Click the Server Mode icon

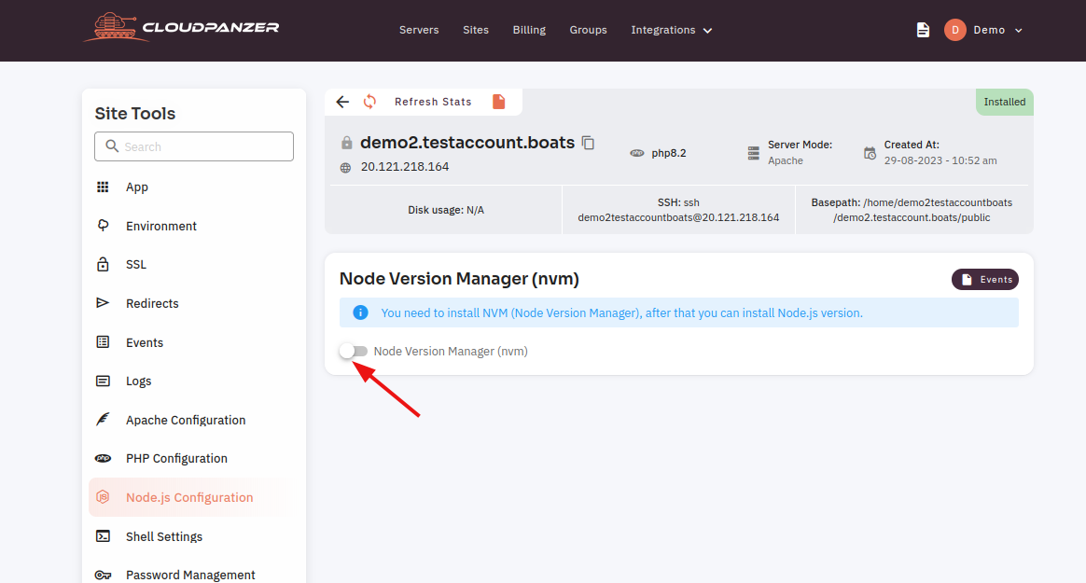(754, 153)
